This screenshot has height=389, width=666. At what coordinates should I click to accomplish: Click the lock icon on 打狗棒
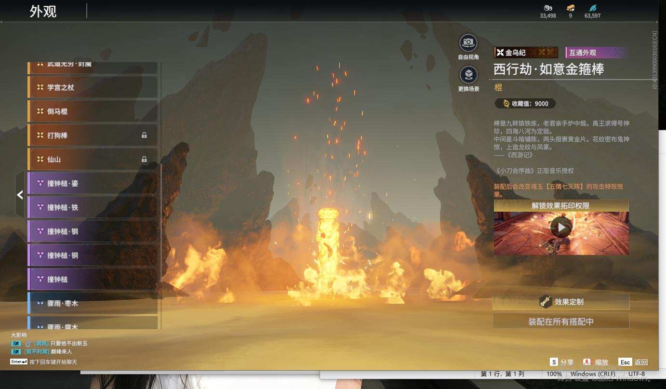coord(144,135)
